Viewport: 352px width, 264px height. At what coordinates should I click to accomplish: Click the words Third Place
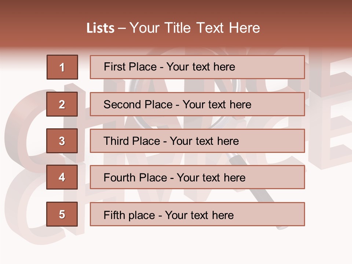[132, 141]
